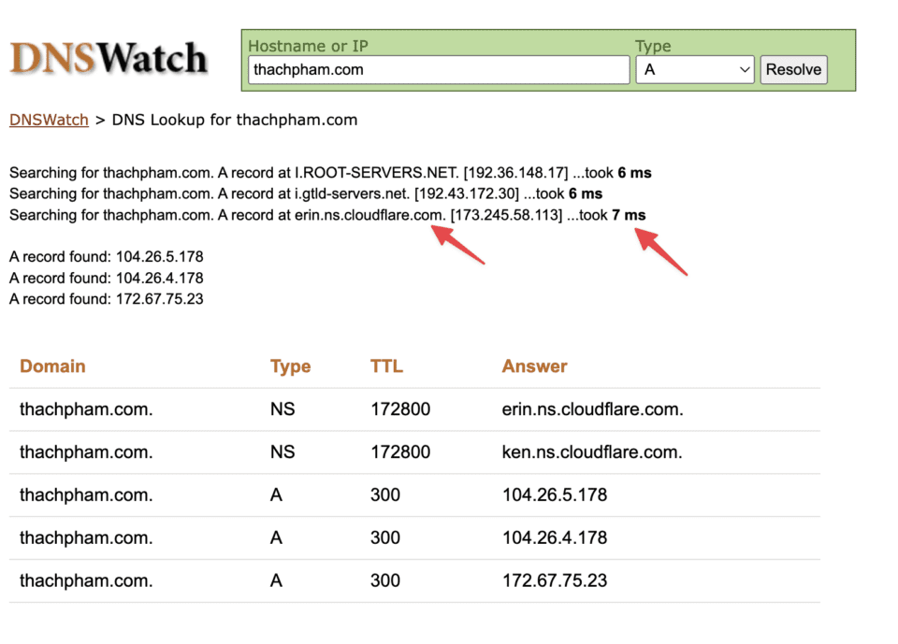
Task: Click the Domain column header
Action: [52, 366]
